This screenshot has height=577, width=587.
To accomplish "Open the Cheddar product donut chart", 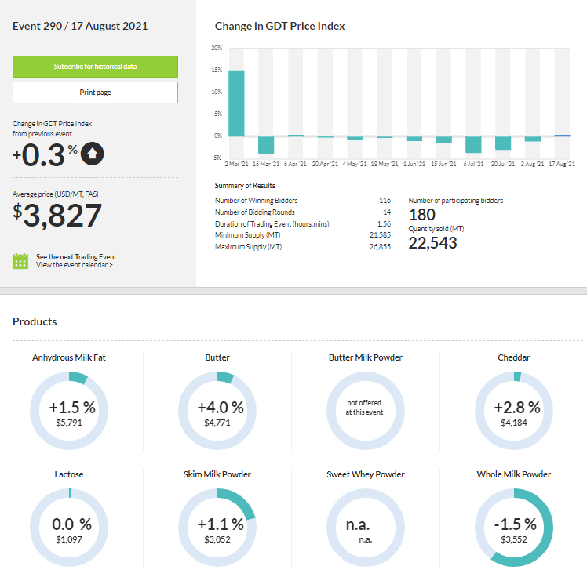I will (x=514, y=411).
